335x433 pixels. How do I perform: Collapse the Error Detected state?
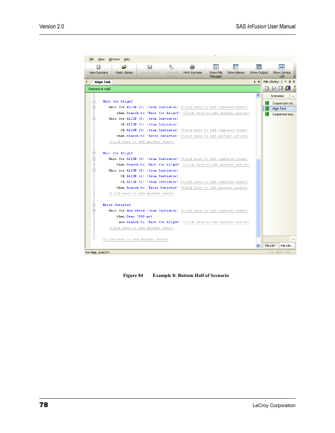click(94, 205)
